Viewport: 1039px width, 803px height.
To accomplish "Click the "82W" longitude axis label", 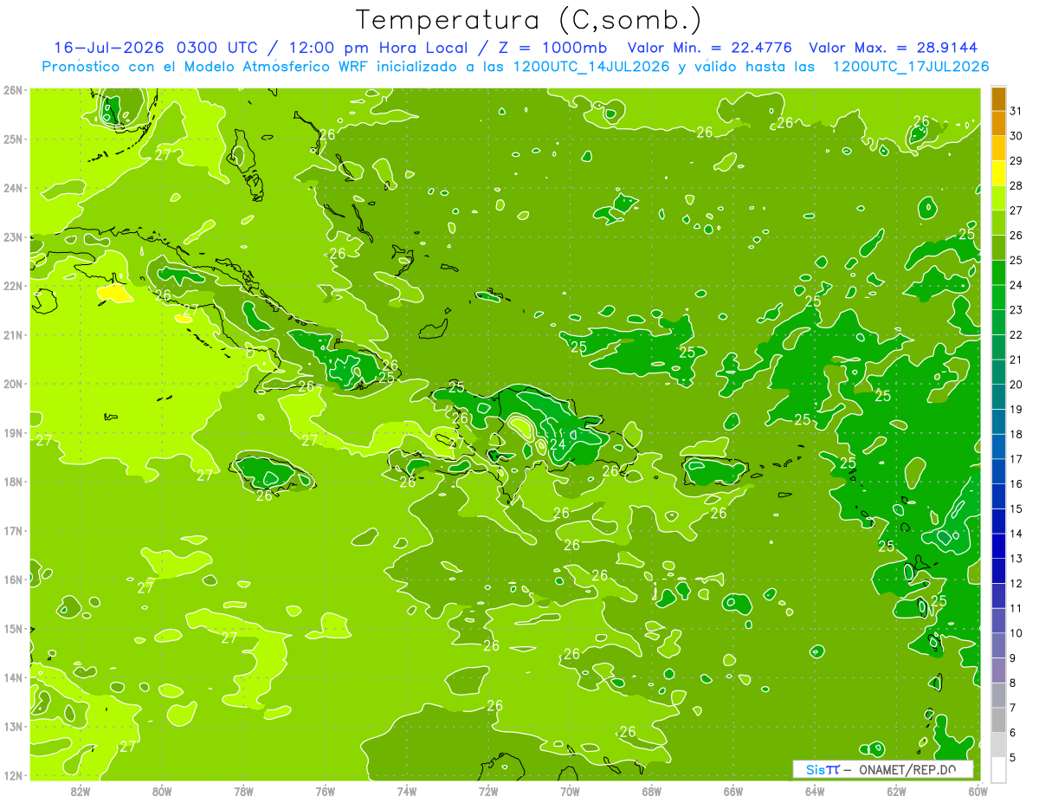I will click(x=81, y=791).
